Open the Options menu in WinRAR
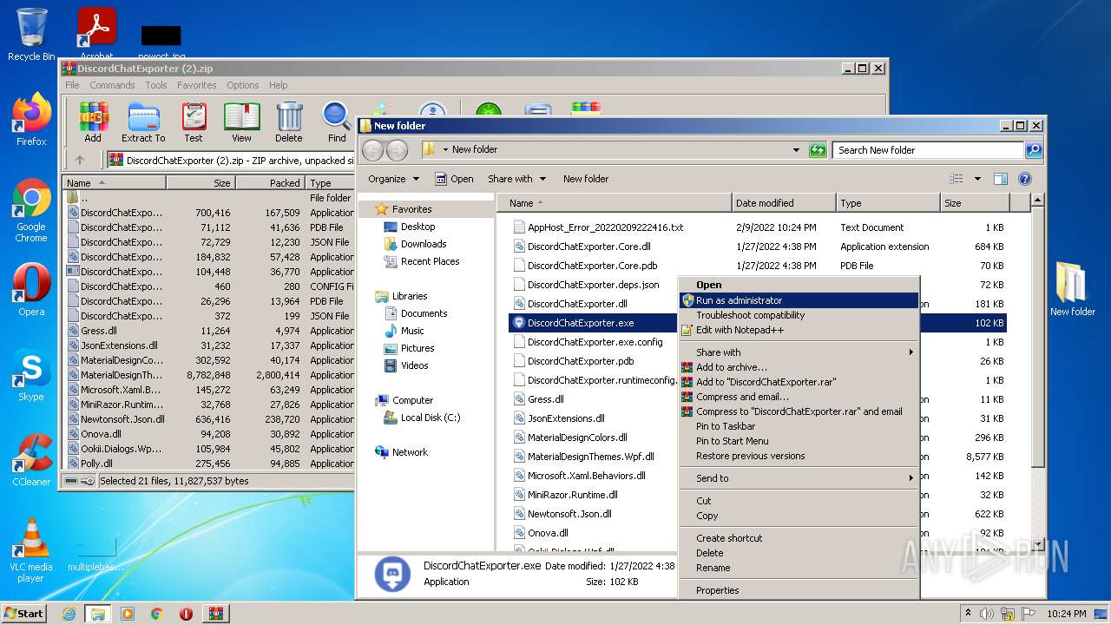The width and height of the screenshot is (1111, 625). coord(243,85)
